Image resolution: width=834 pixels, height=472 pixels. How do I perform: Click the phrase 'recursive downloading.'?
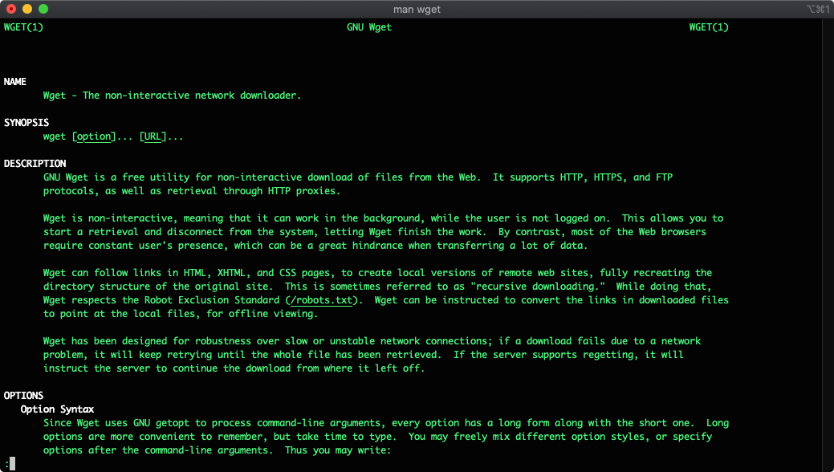[x=539, y=287]
